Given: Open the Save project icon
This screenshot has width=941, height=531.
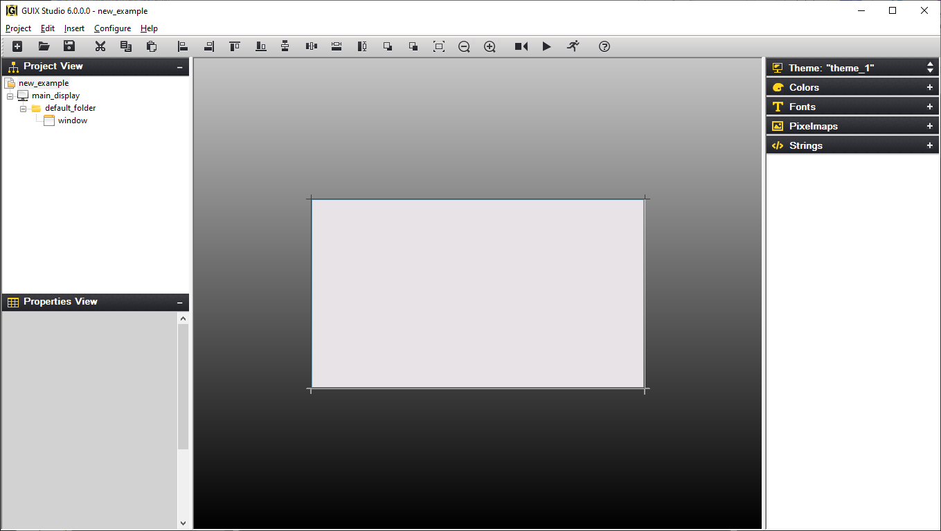Looking at the screenshot, I should pyautogui.click(x=69, y=46).
